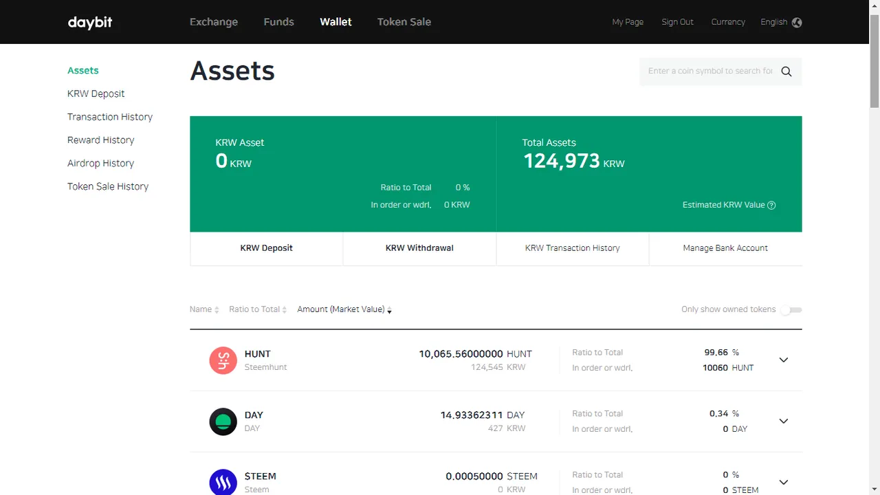Change language from English
The width and height of the screenshot is (880, 495).
coord(773,22)
